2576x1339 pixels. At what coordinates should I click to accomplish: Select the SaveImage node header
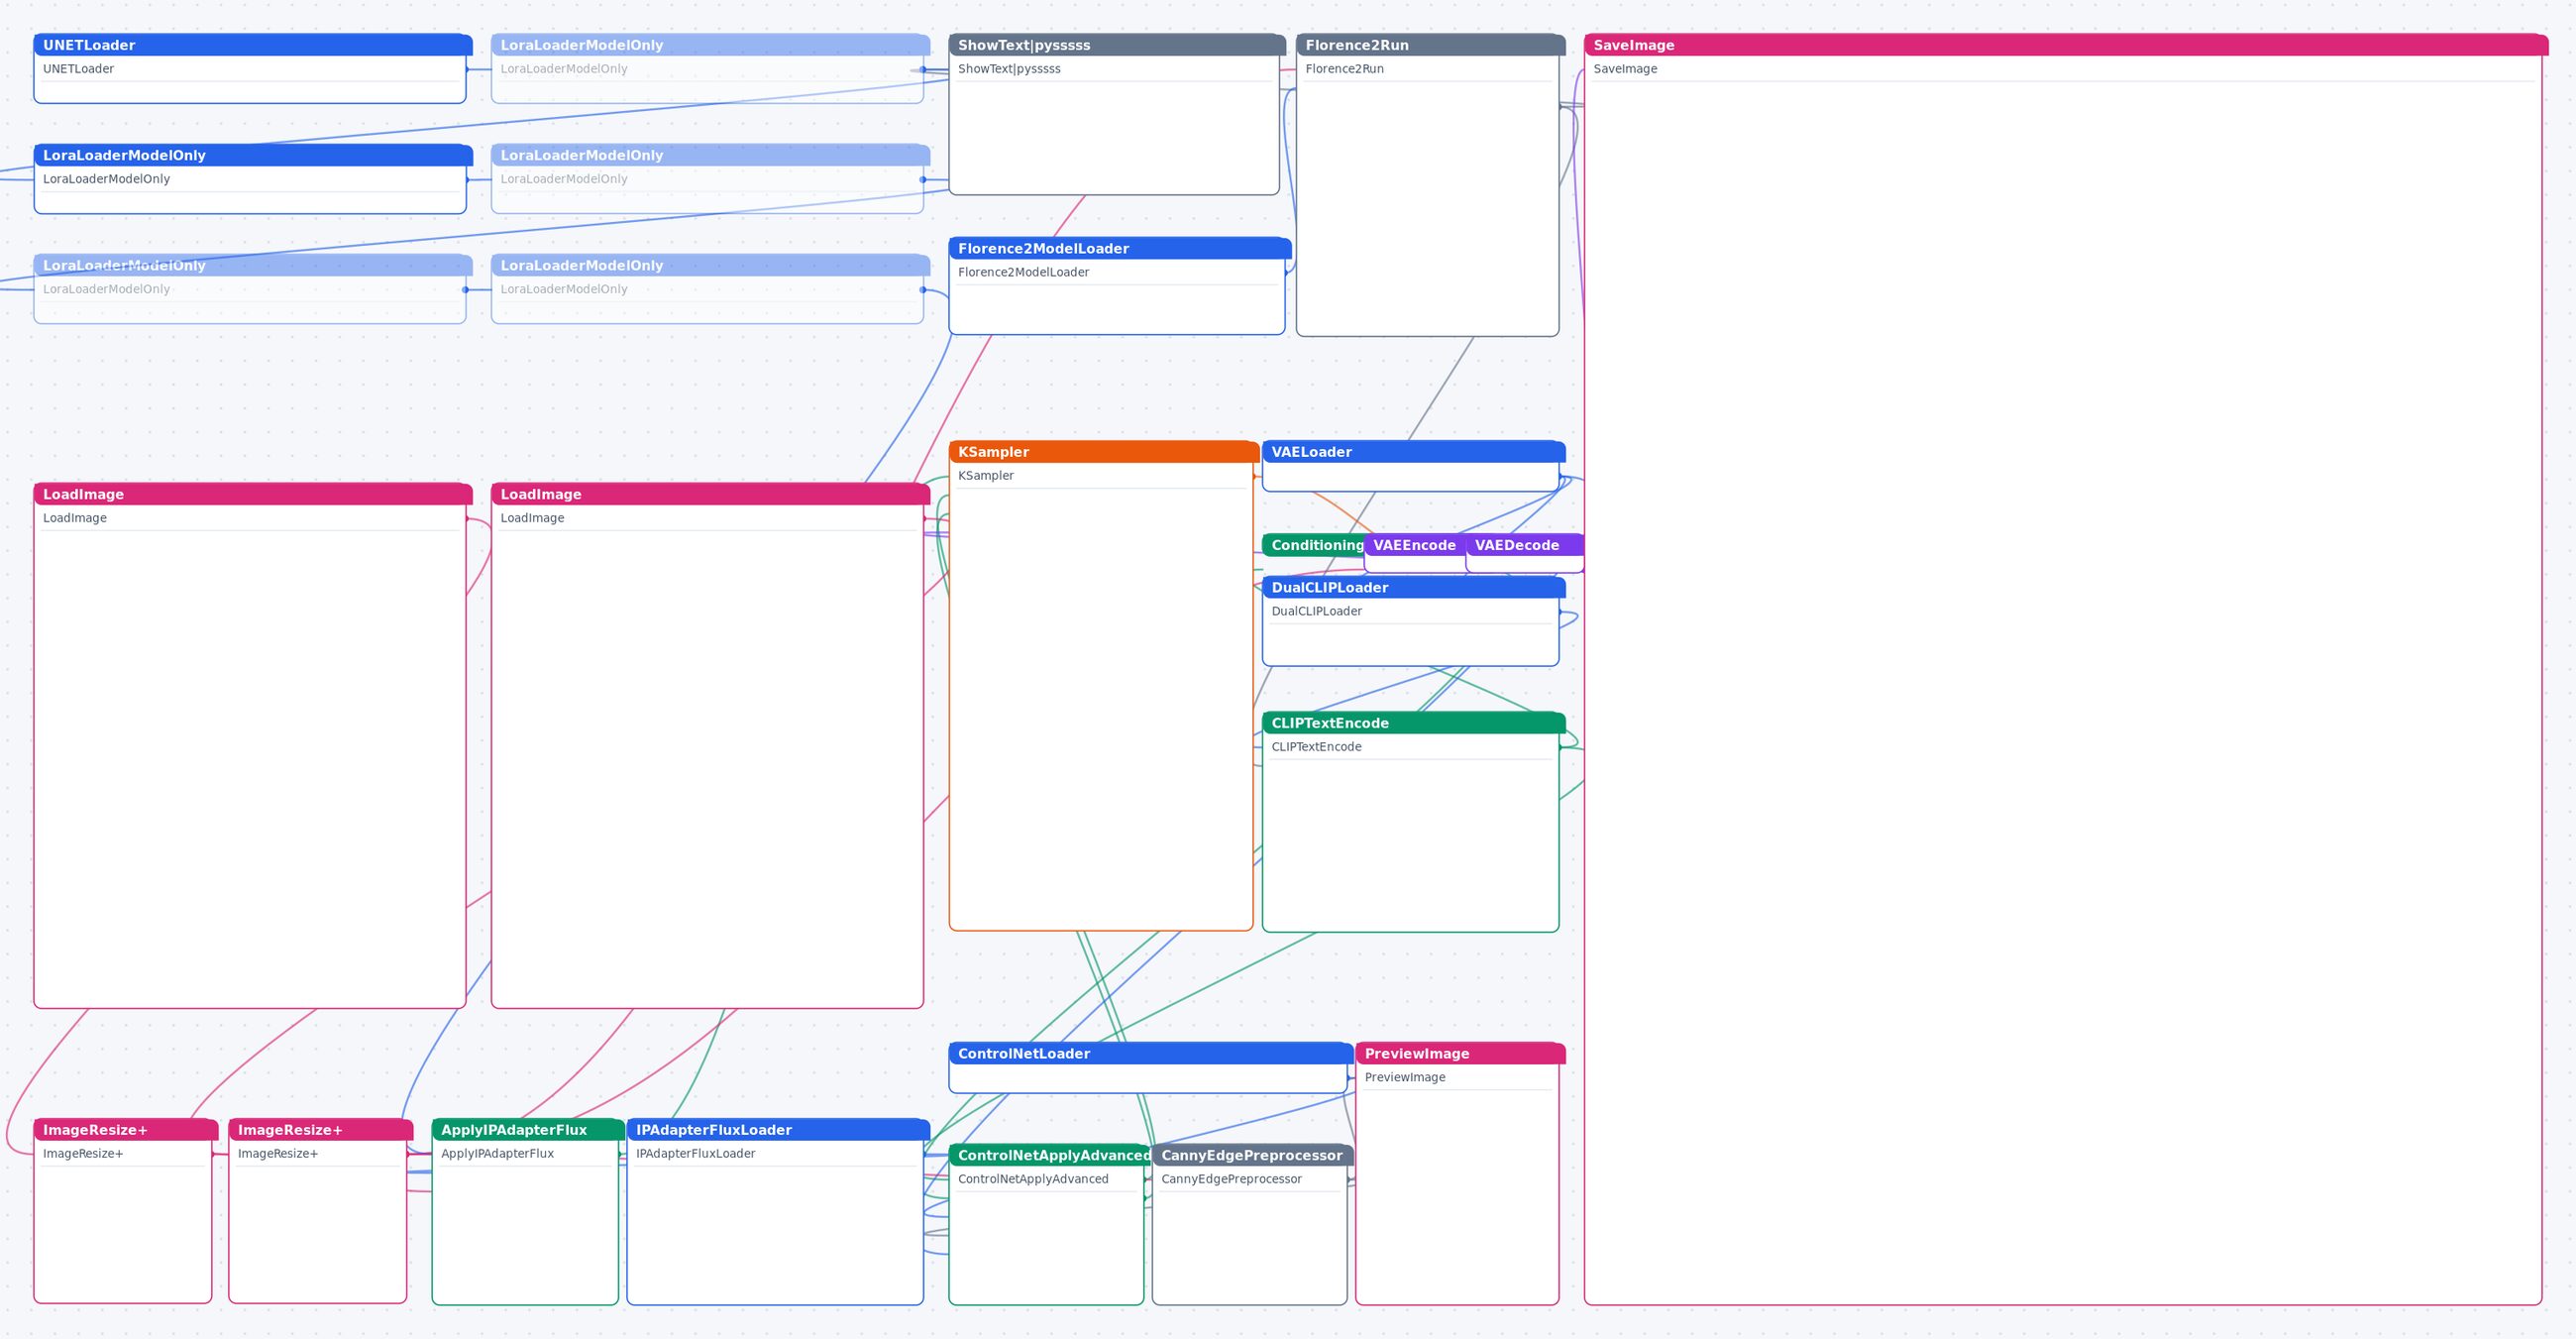tap(2066, 45)
